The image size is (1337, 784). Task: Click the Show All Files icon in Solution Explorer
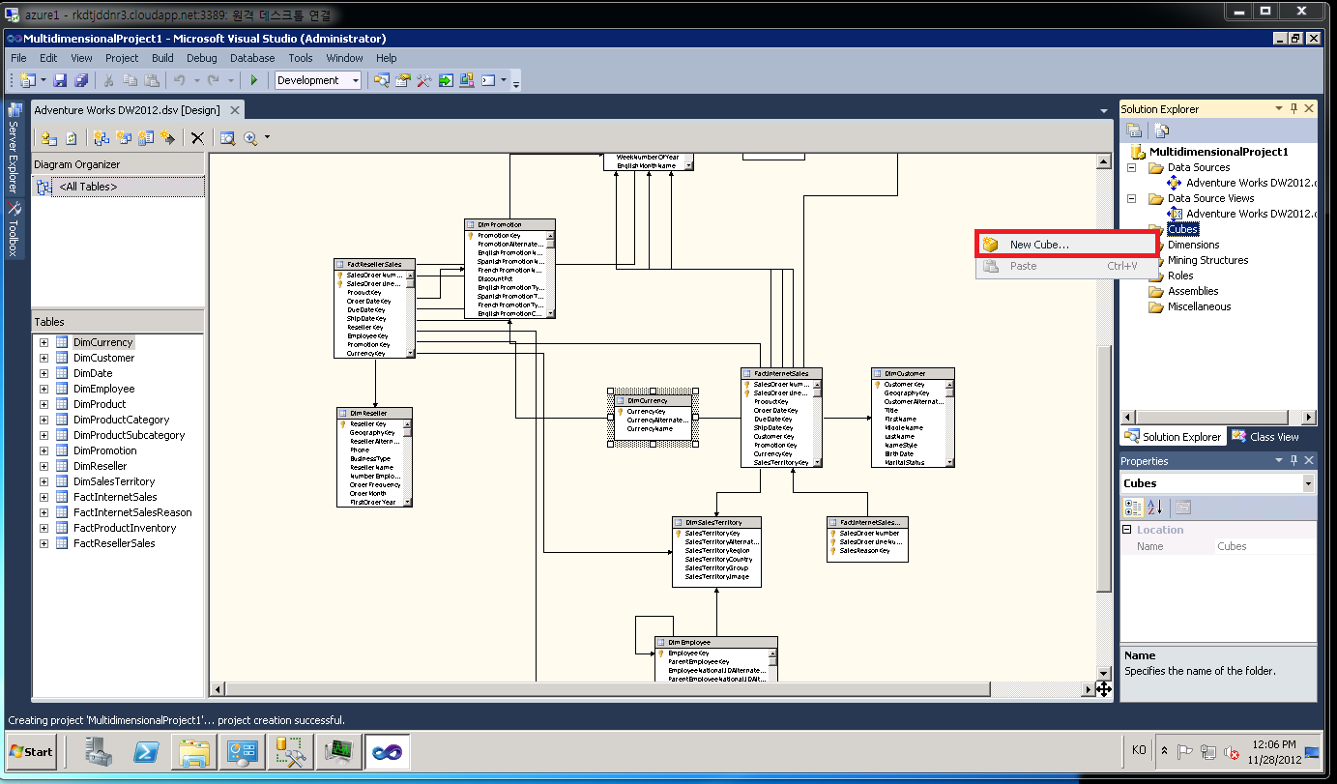(x=1162, y=131)
